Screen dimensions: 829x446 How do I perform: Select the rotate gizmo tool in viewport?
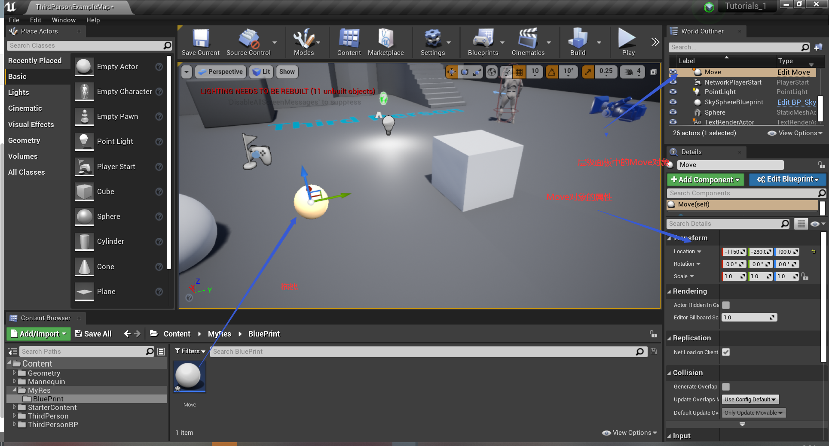[464, 72]
